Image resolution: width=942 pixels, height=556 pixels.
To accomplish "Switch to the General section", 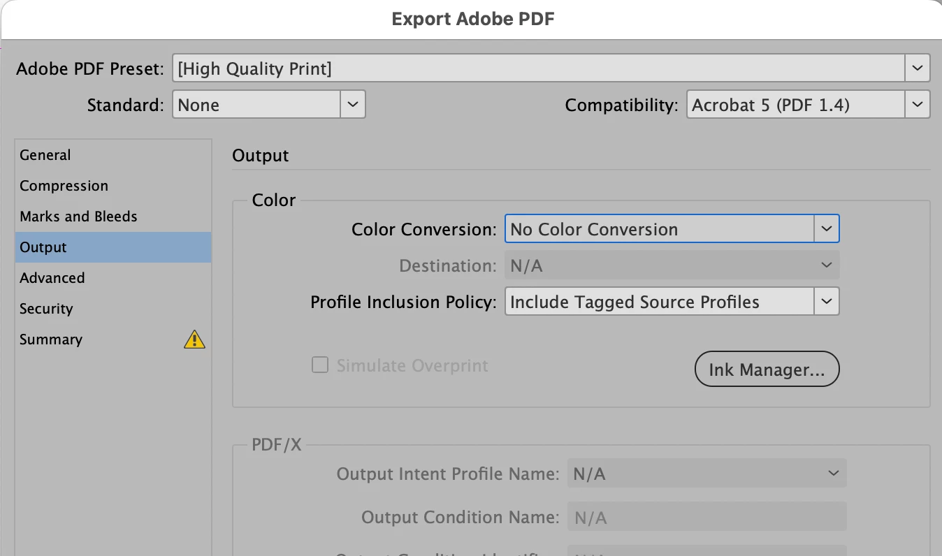I will [45, 155].
